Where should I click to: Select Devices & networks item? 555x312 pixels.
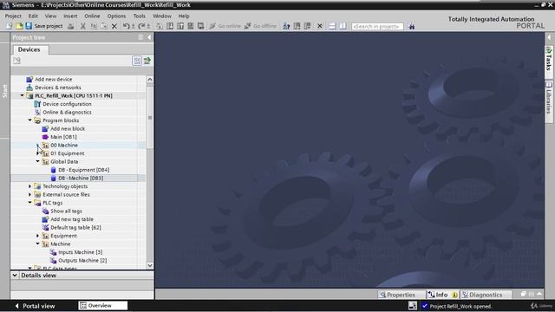tap(58, 88)
